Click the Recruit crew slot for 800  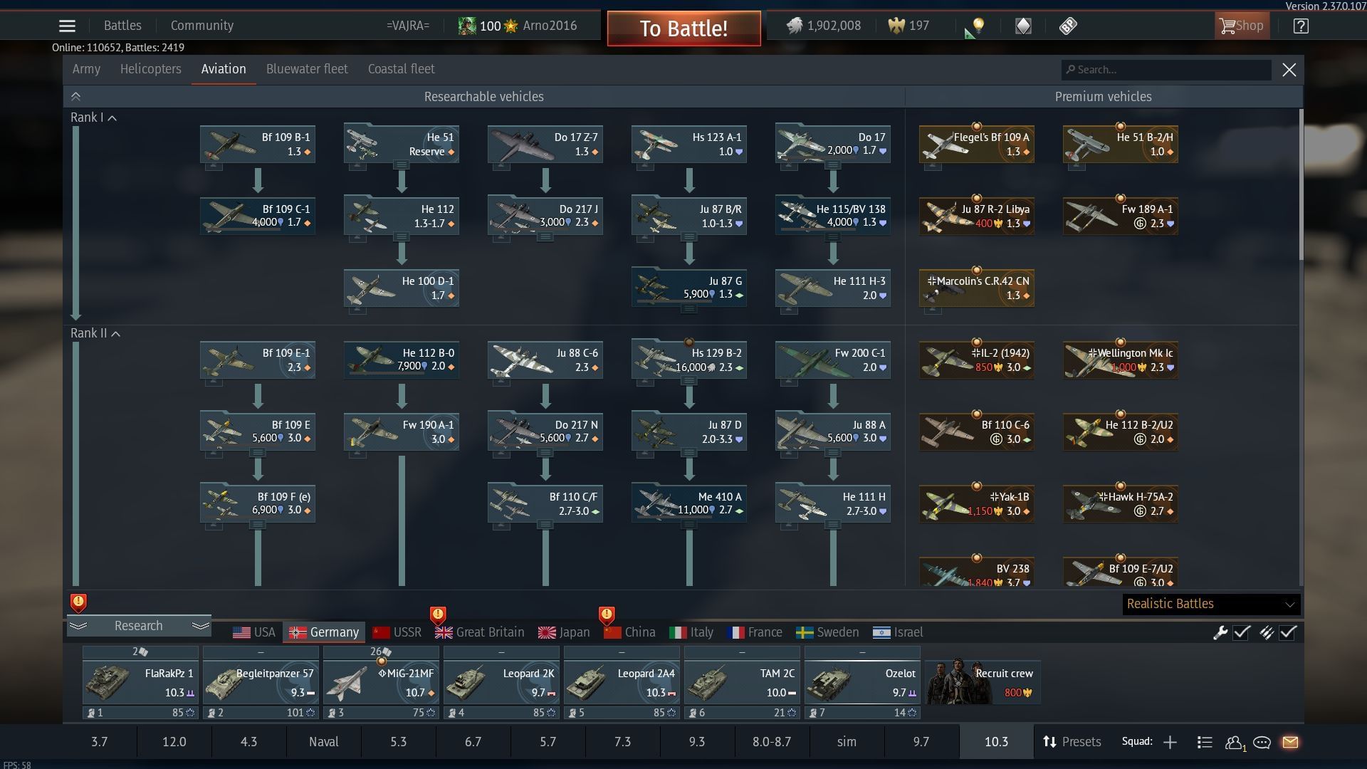coord(982,682)
